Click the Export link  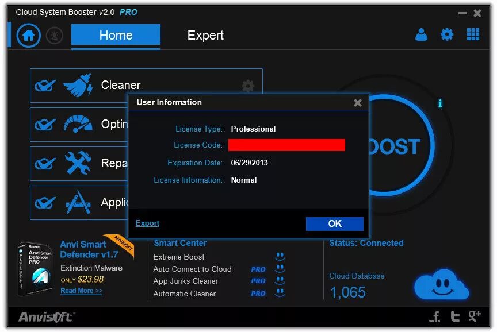147,223
